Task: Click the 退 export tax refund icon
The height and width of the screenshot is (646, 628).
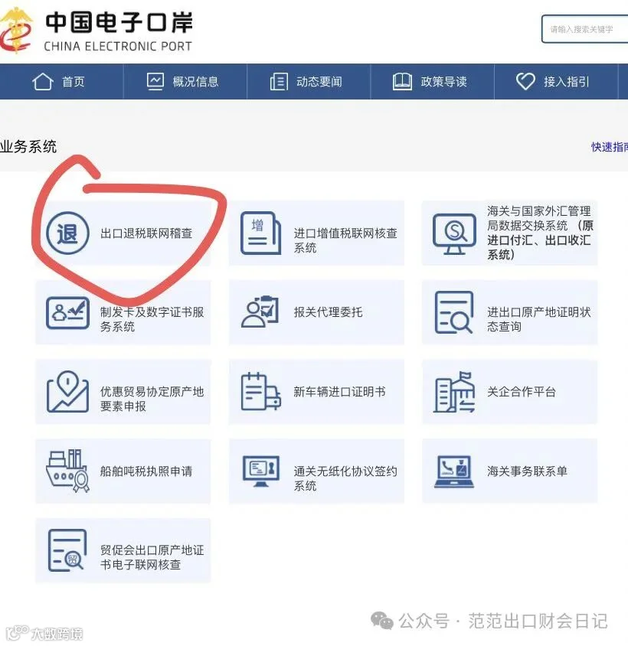Action: tap(67, 233)
